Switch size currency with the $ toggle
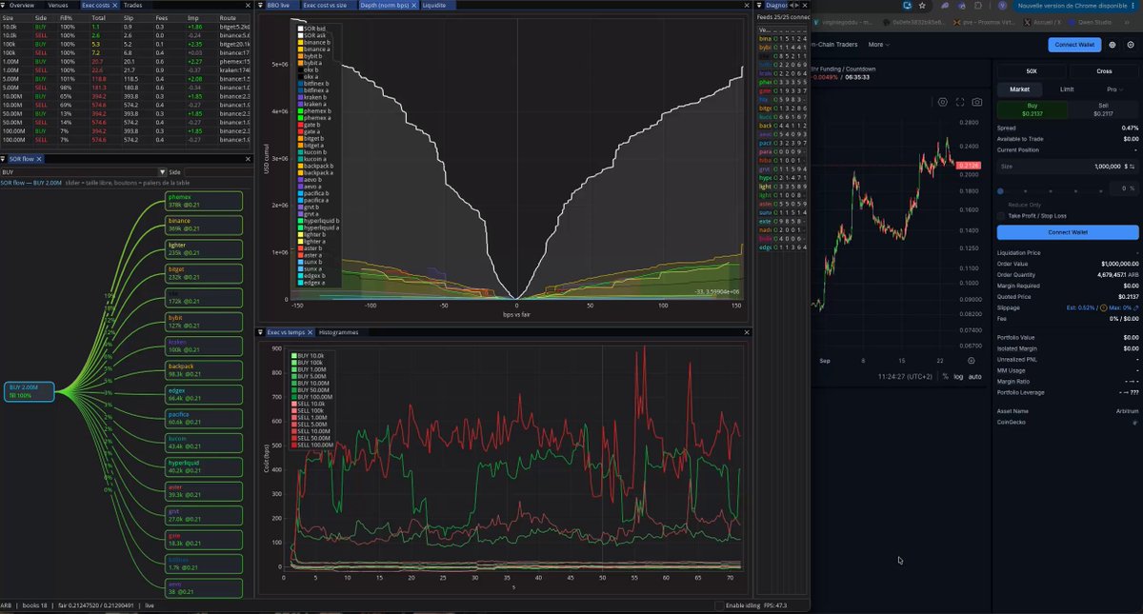The image size is (1143, 614). tap(1131, 167)
